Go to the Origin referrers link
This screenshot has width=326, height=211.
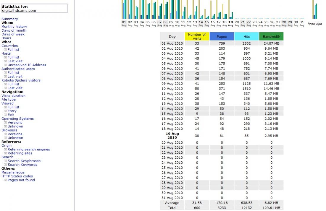pyautogui.click(x=7, y=145)
